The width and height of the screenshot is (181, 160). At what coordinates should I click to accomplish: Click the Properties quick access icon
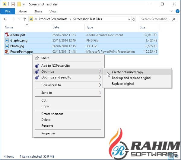(x=13, y=4)
